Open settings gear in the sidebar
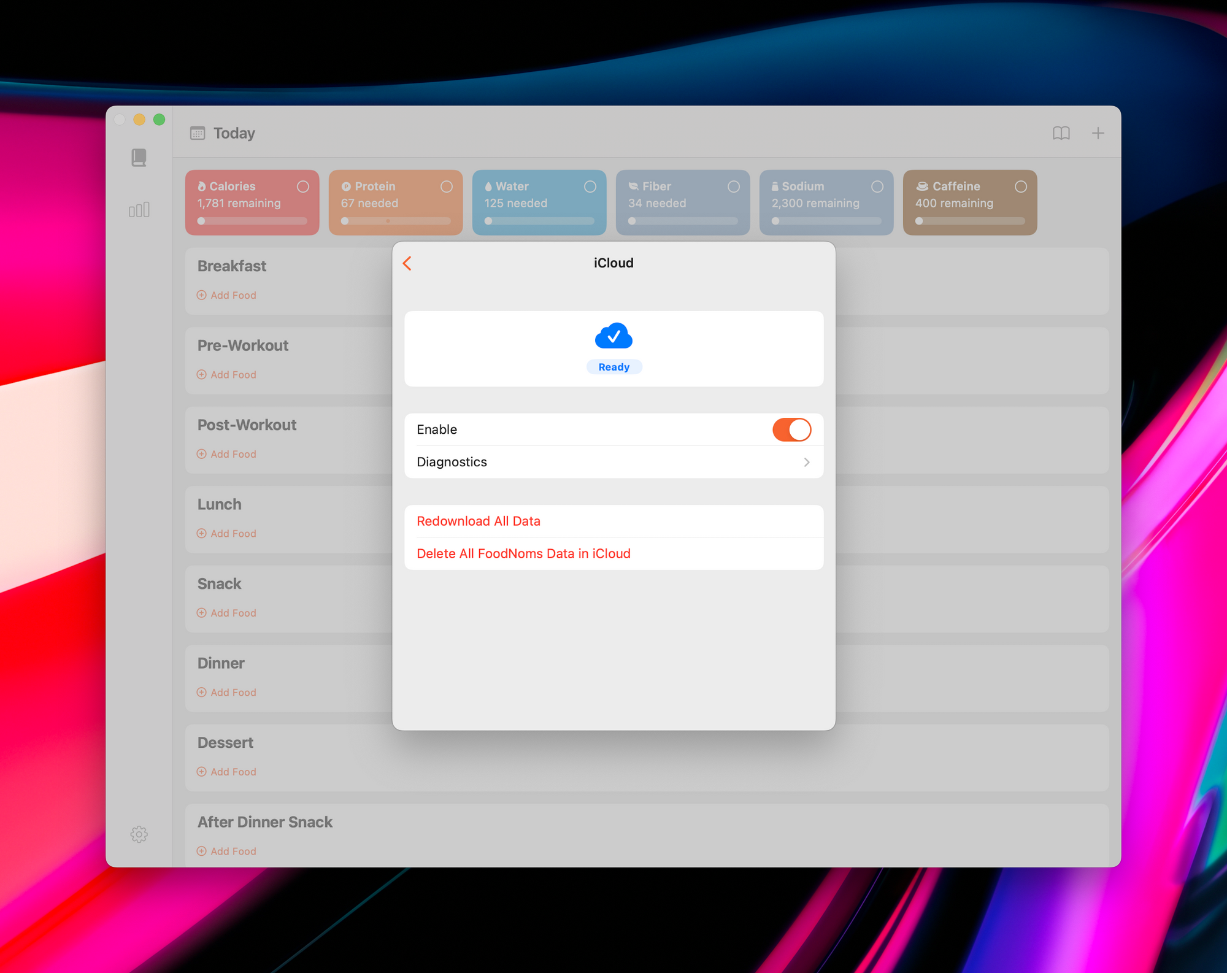Screen dimensions: 1227x973 click(139, 834)
